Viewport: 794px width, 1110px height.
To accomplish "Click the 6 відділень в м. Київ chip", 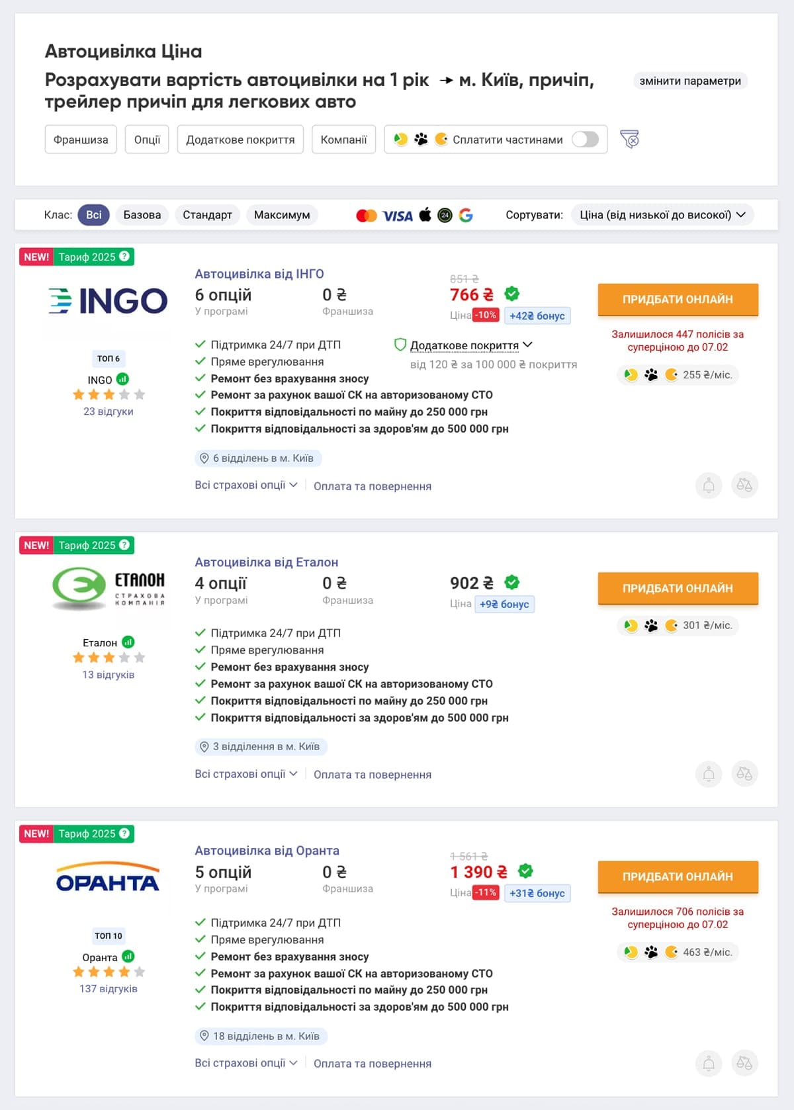I will click(258, 458).
